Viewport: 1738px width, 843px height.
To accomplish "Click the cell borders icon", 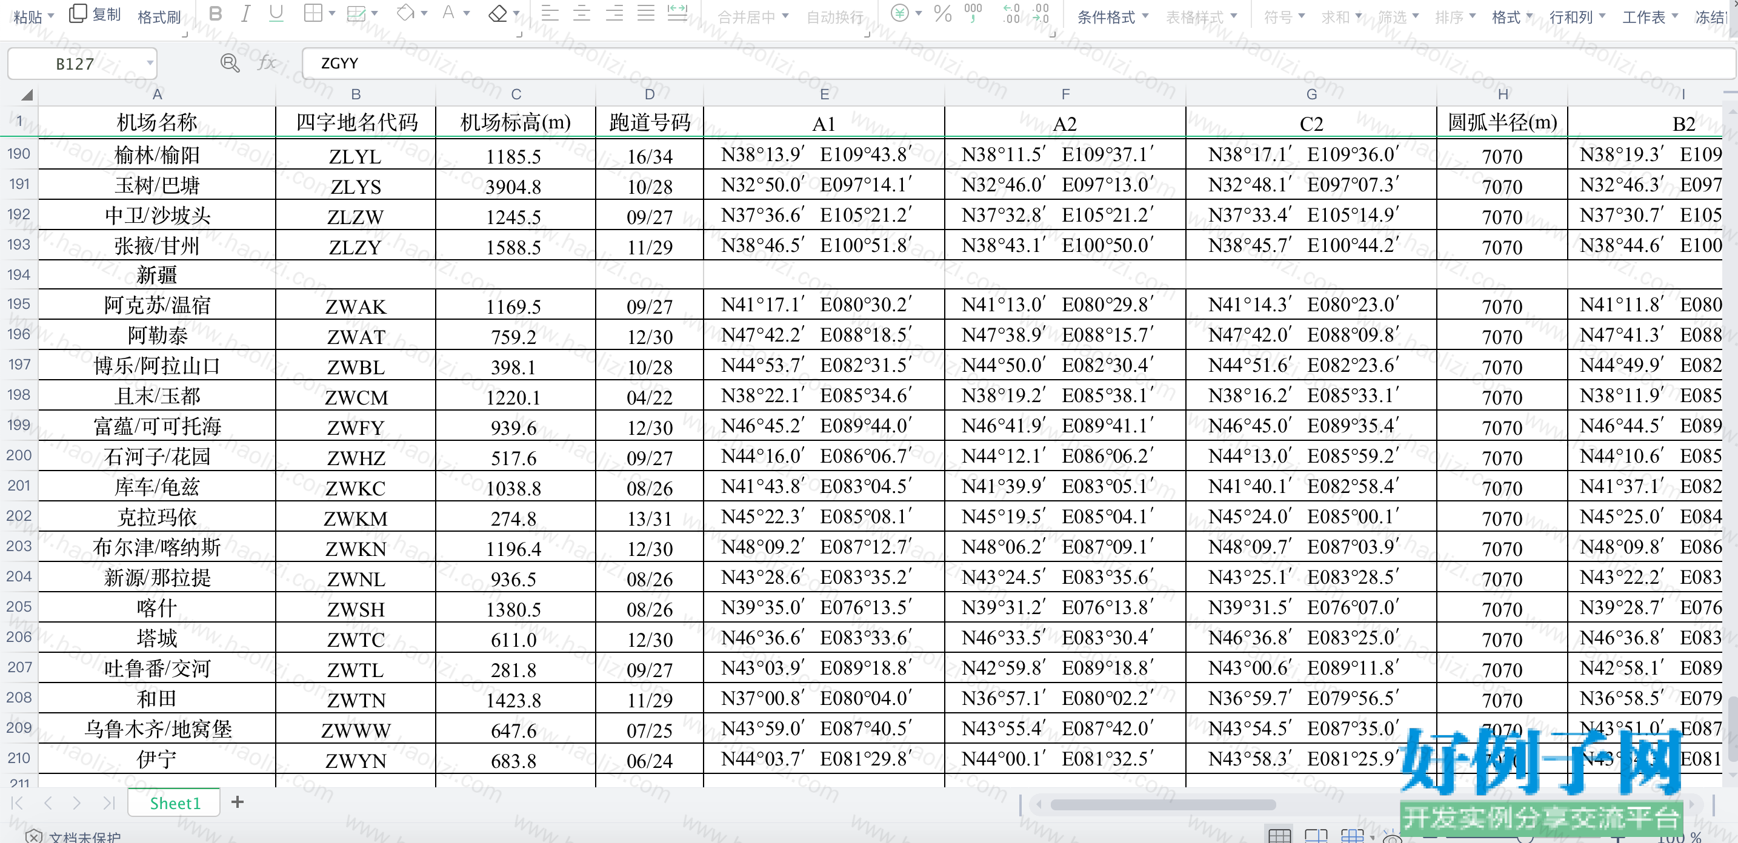I will [313, 14].
